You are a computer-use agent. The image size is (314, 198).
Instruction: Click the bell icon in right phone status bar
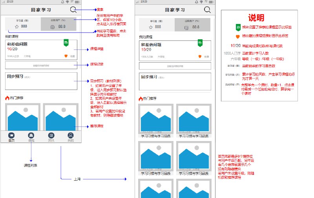click(197, 2)
